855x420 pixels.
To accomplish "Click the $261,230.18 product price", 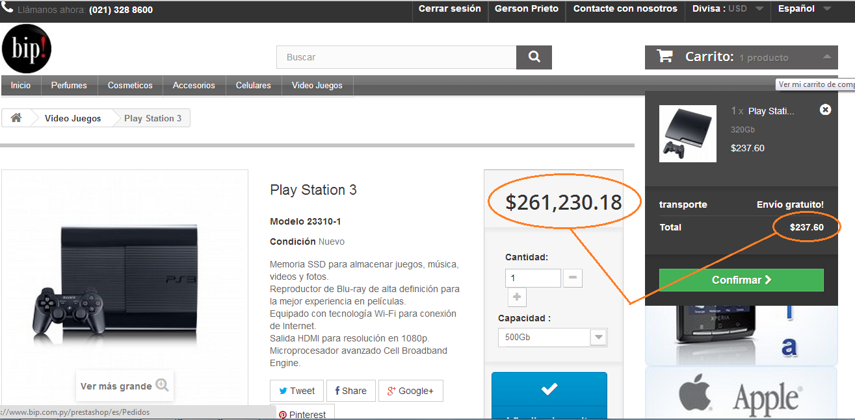I will (564, 203).
